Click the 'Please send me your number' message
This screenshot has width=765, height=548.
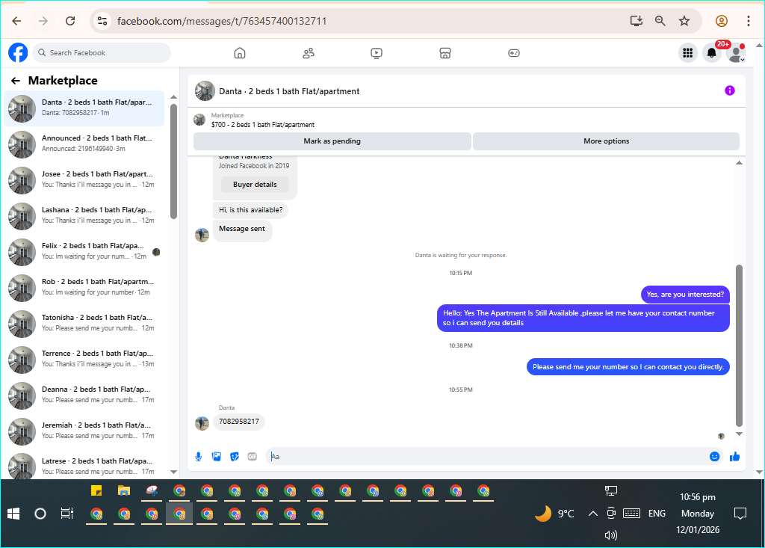click(x=628, y=367)
